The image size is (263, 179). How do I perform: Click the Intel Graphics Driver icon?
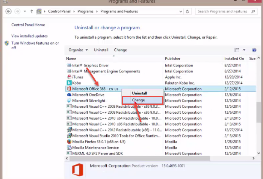pos(69,65)
